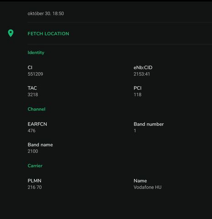Select the carrier name Vodafone HU
The height and width of the screenshot is (219, 212).
click(148, 187)
